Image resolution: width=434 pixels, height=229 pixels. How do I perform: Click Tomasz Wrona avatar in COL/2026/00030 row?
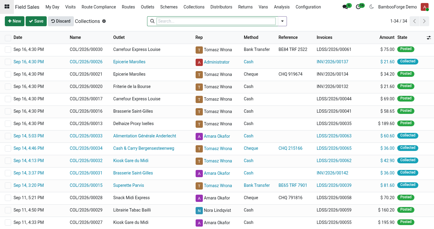(199, 50)
